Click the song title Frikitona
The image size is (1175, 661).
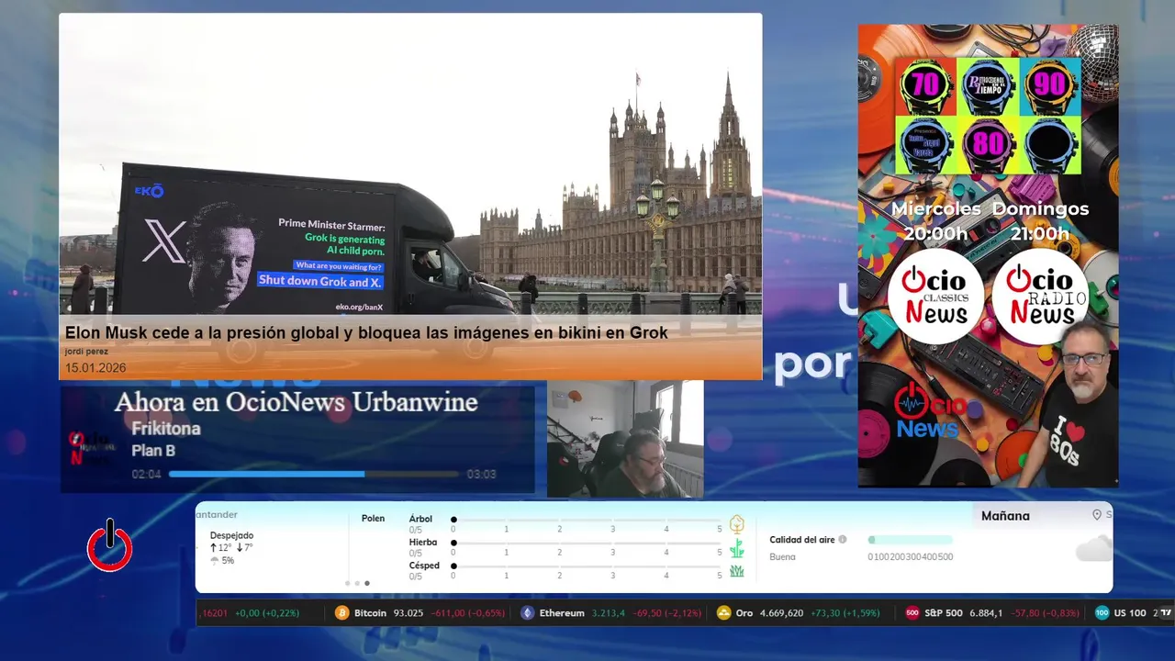click(166, 429)
